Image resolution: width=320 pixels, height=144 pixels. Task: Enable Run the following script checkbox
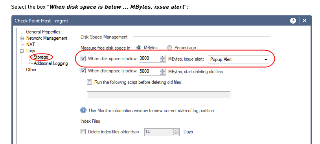point(89,82)
